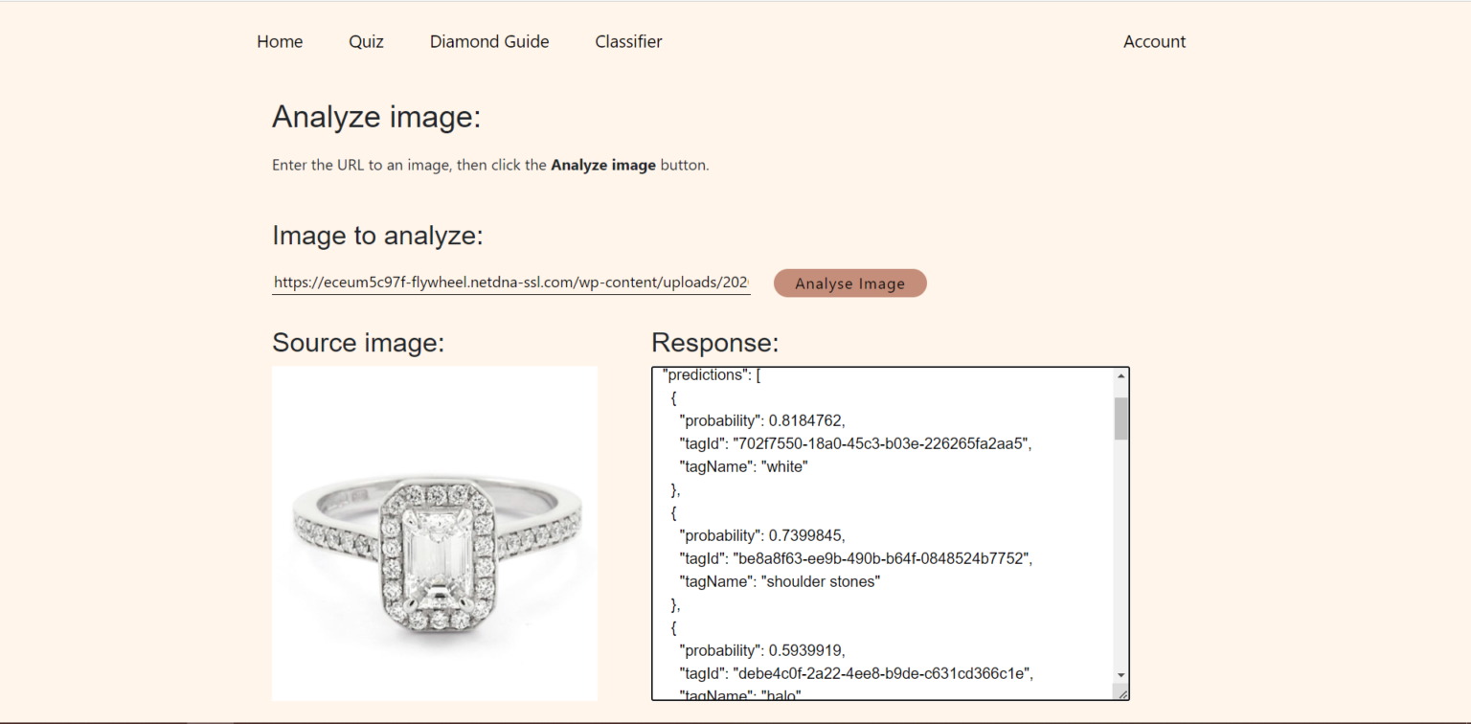Viewport: 1471px width, 724px height.
Task: Click the scrollbar track below the thumb
Action: tap(1121, 555)
